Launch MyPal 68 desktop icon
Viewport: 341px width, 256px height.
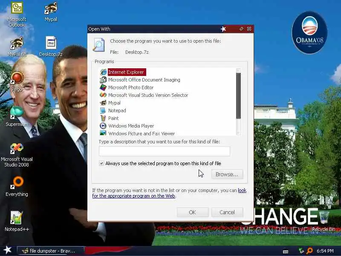click(17, 47)
